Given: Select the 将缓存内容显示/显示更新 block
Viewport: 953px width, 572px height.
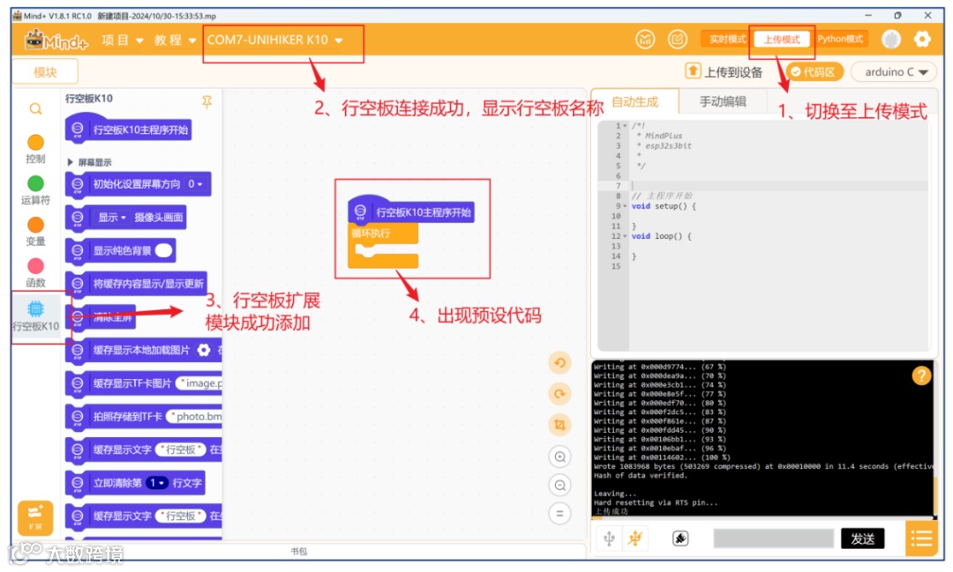Looking at the screenshot, I should point(136,284).
